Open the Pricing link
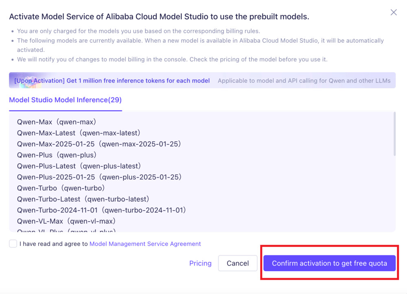Image resolution: width=407 pixels, height=294 pixels. 200,263
